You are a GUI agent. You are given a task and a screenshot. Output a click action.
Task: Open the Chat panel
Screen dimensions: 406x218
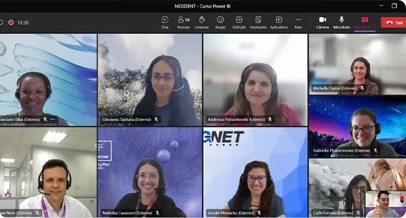[165, 23]
